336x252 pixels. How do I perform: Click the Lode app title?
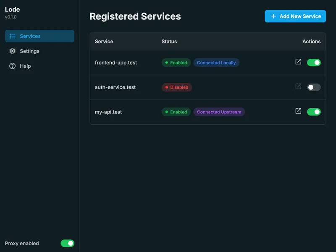click(12, 9)
